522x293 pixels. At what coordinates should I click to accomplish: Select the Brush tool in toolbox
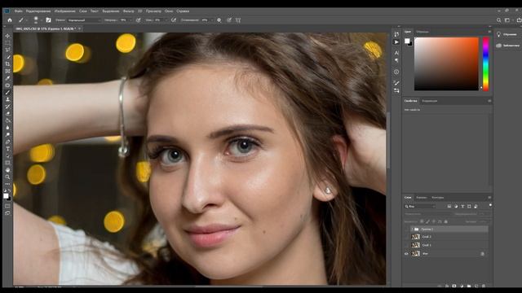point(7,92)
